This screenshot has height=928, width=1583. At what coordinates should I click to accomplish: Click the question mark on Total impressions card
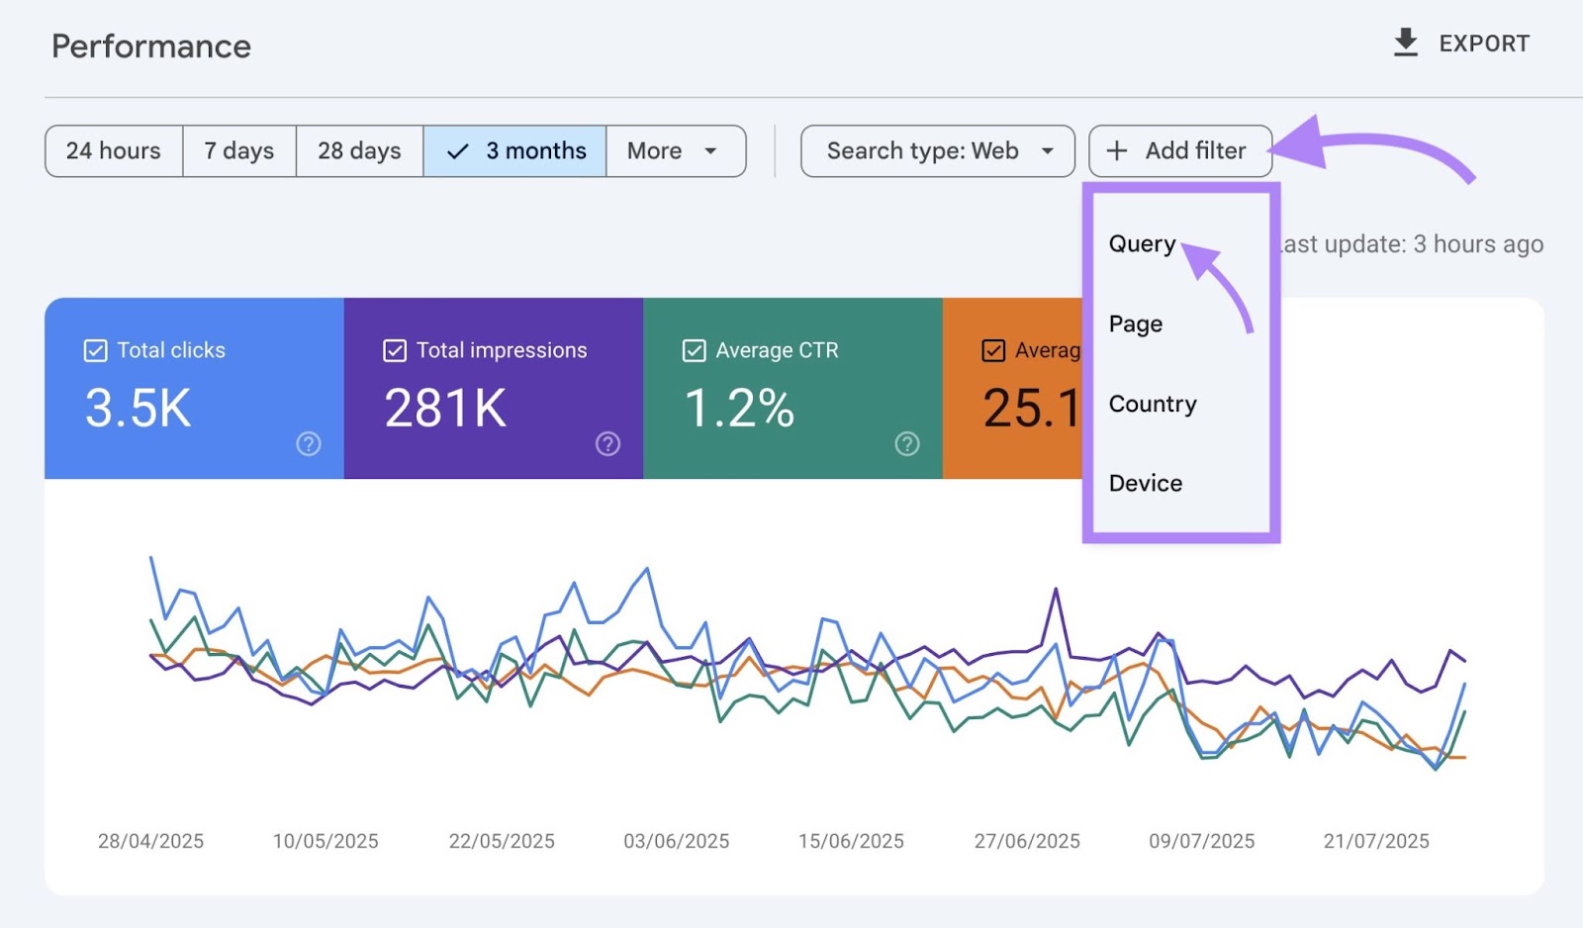(607, 444)
